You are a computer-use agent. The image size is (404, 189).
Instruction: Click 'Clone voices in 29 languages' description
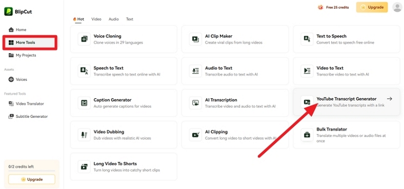coord(118,43)
